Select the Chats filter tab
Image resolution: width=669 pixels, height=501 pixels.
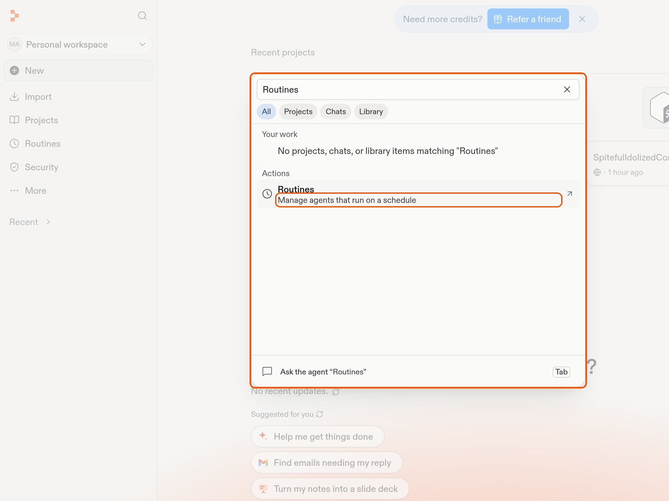pos(335,112)
